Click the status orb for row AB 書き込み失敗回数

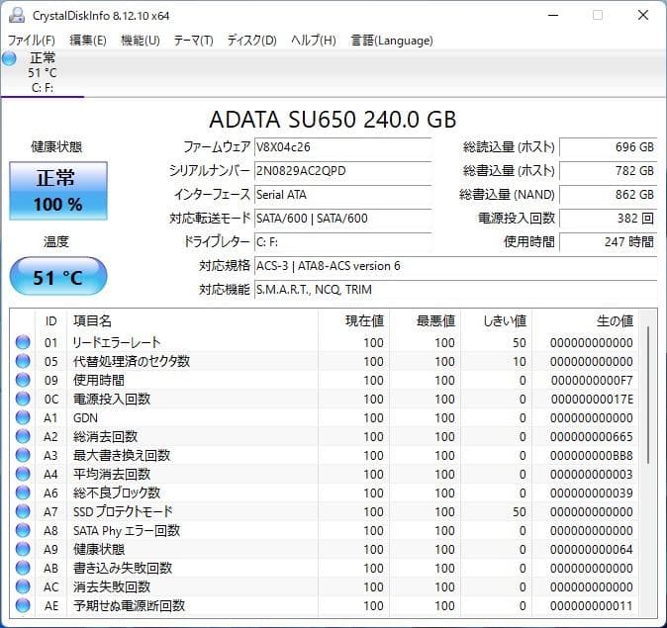[x=23, y=568]
